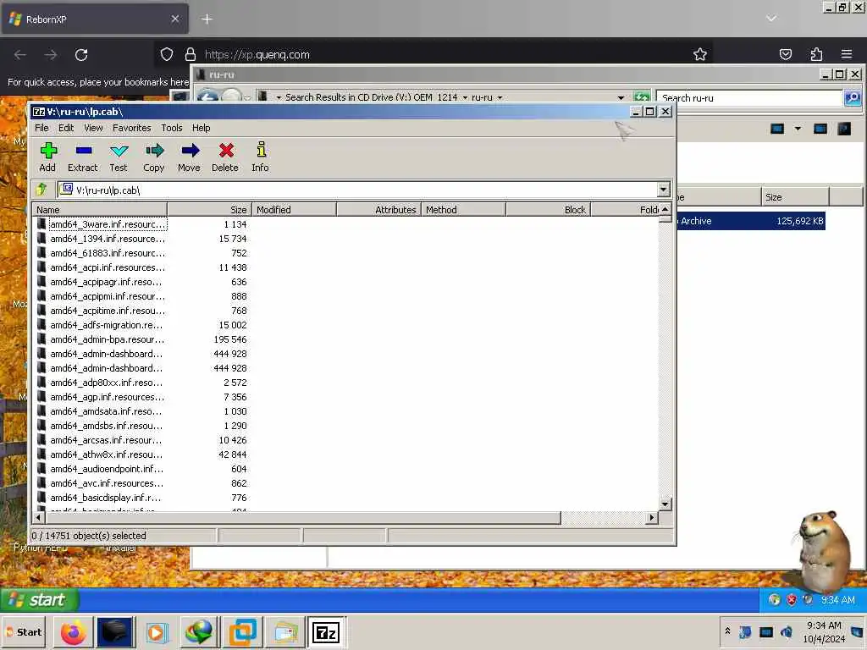Select amd64_61883.inf.resourc... file
The width and height of the screenshot is (867, 650).
click(x=108, y=252)
